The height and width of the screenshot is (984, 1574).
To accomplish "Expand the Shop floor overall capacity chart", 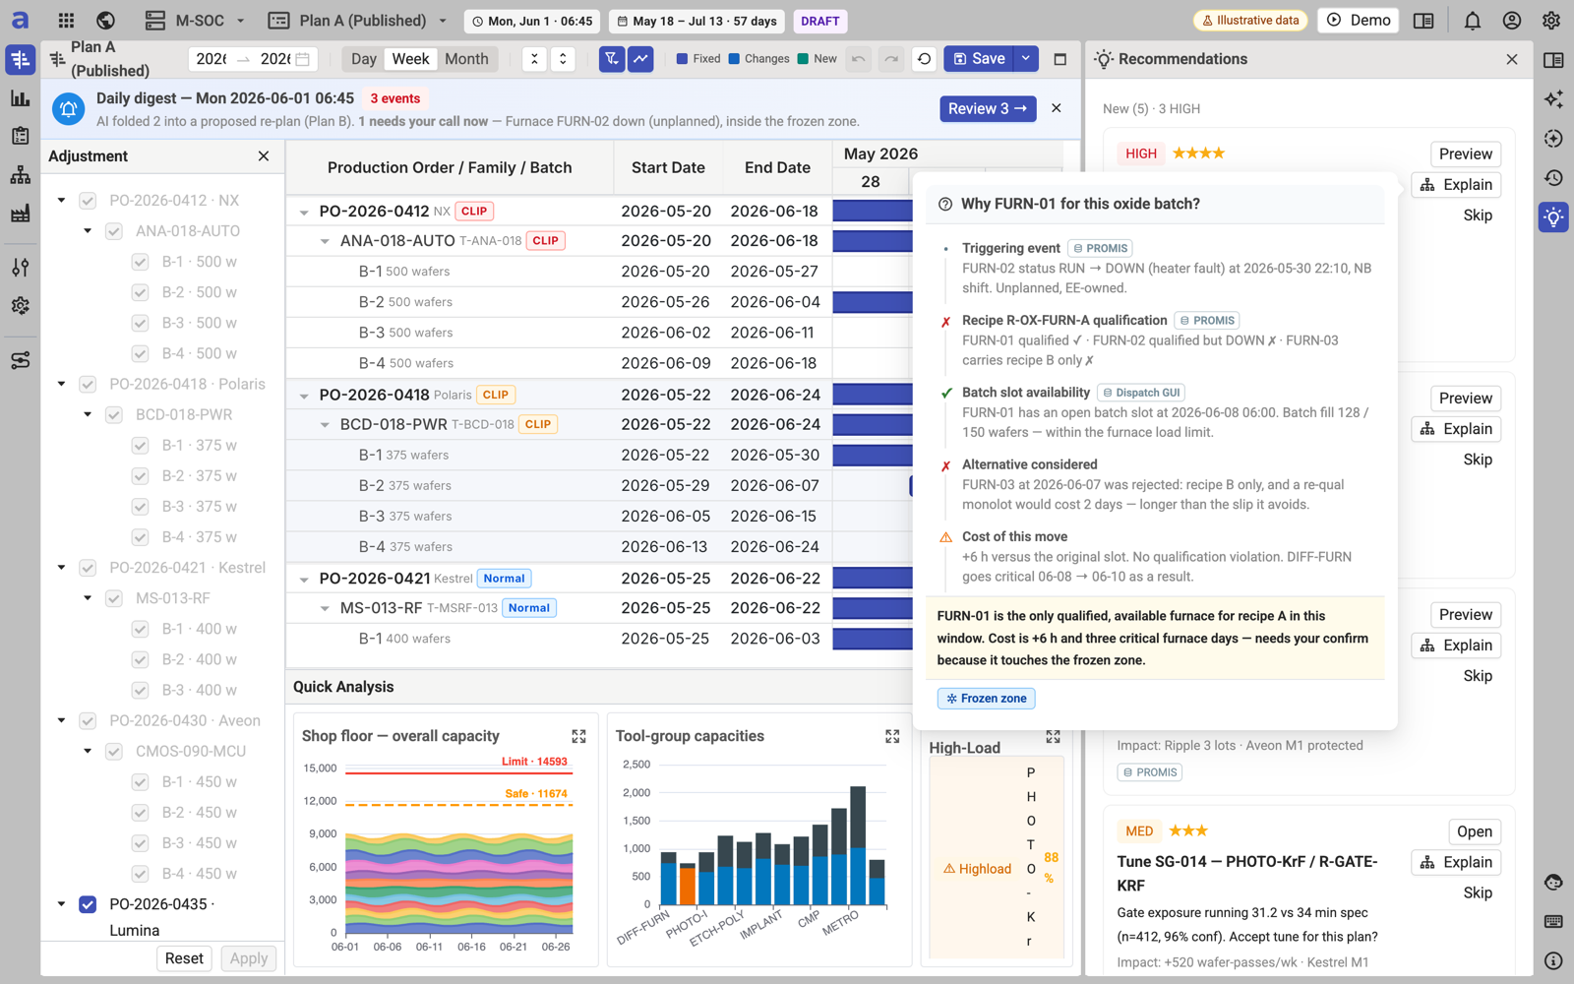I will pos(578,736).
